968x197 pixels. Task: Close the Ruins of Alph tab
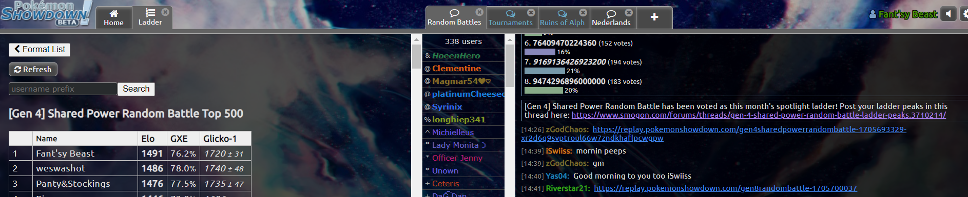[x=583, y=12]
